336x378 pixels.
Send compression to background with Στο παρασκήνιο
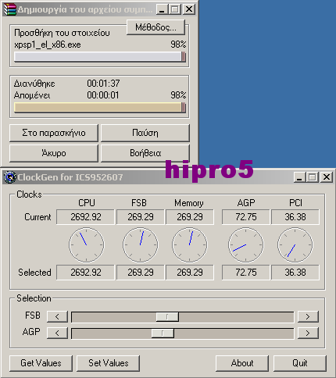click(x=54, y=133)
